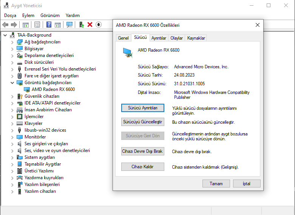Expand Evrensel Seri Veri Yolu denetleyicileri
The width and height of the screenshot is (295, 215).
point(12,69)
